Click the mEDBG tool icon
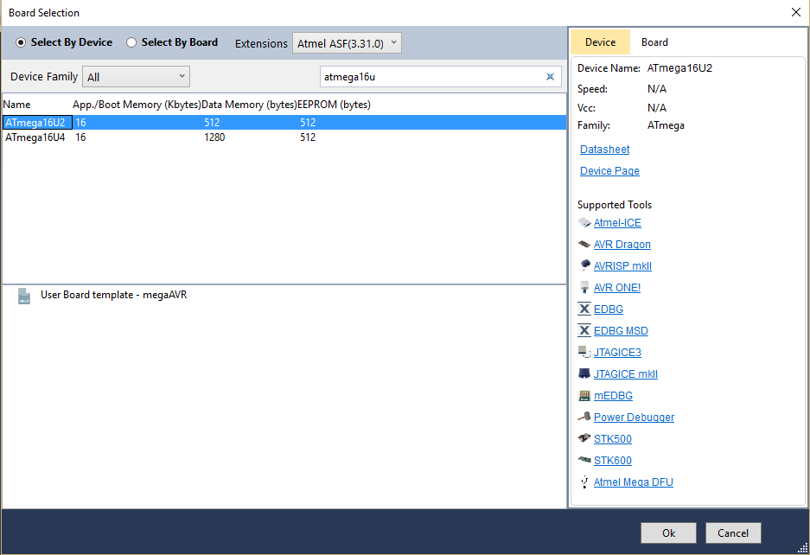 [x=584, y=395]
